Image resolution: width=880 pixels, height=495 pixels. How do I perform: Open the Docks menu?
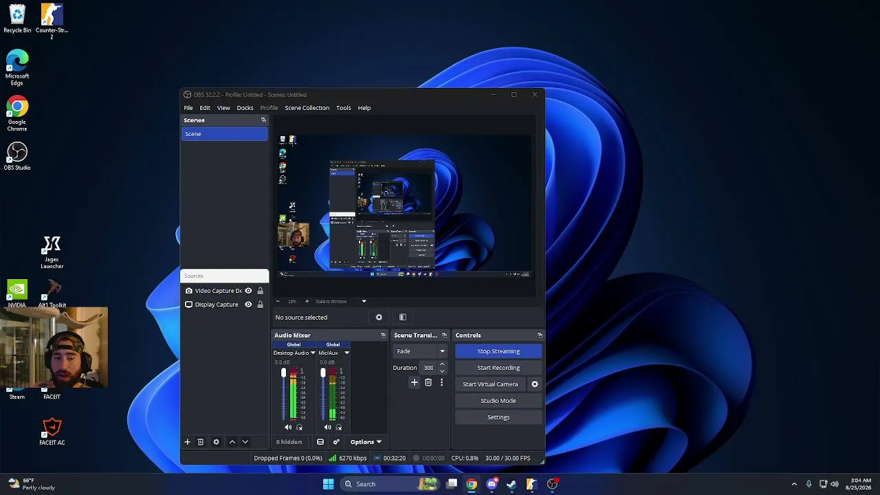(245, 108)
